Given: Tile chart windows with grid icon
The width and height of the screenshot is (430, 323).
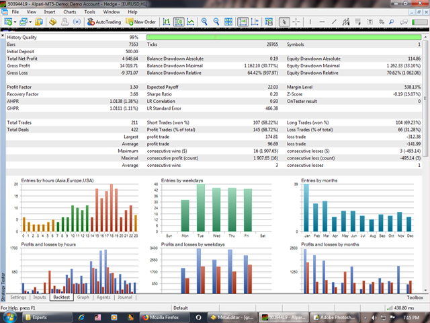Looking at the screenshot, I should (228, 22).
